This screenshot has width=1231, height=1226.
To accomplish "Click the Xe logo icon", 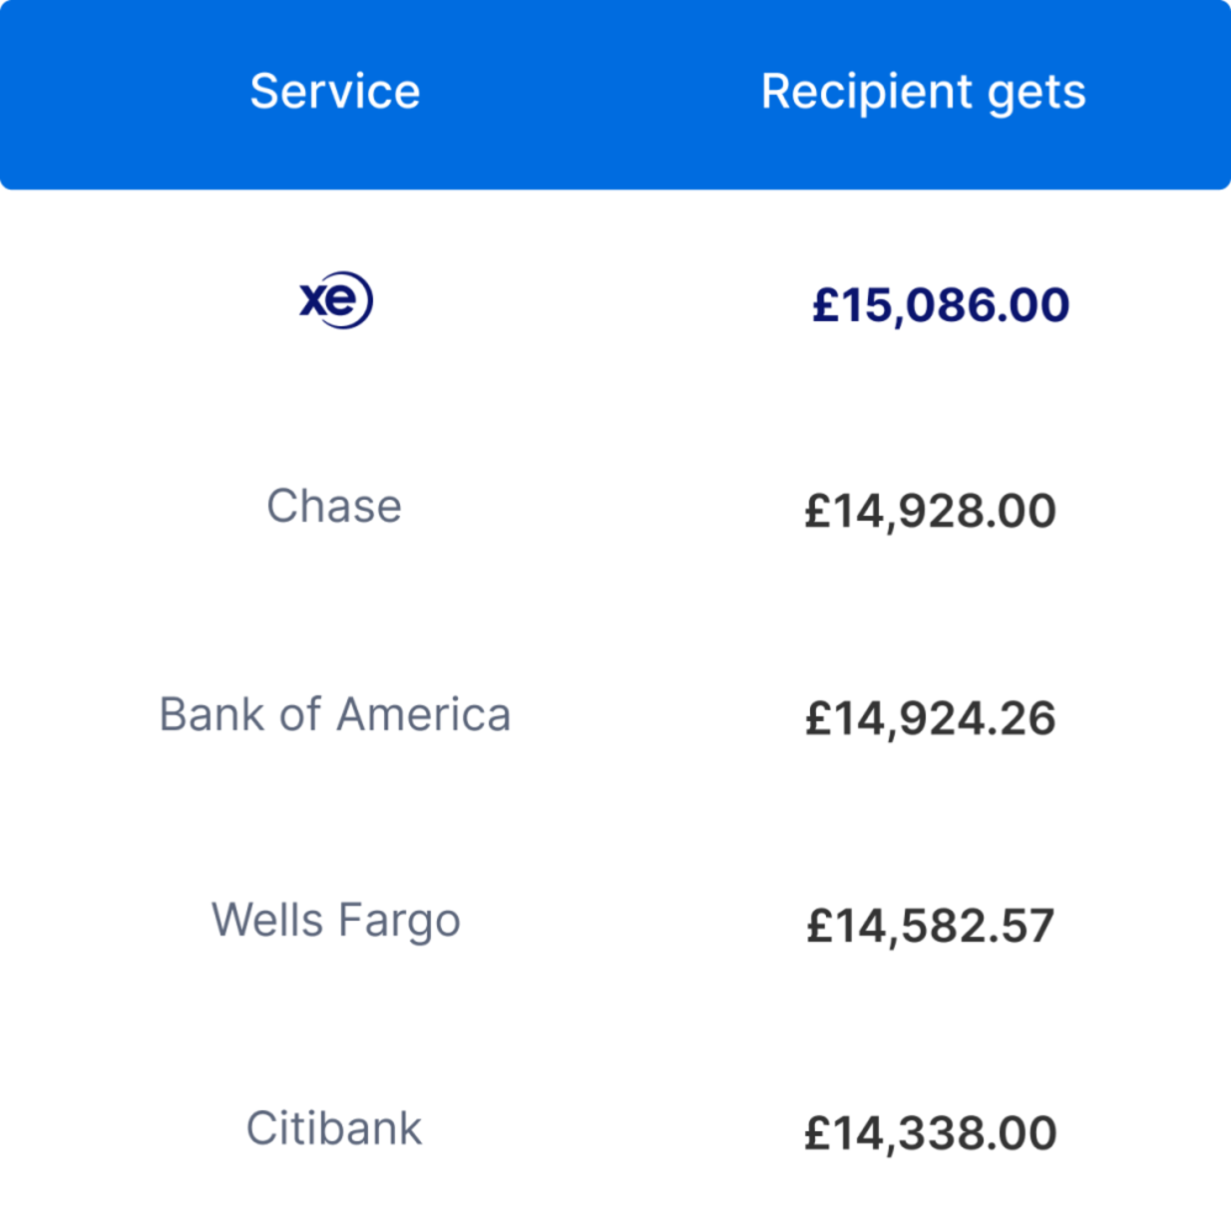I will [336, 300].
